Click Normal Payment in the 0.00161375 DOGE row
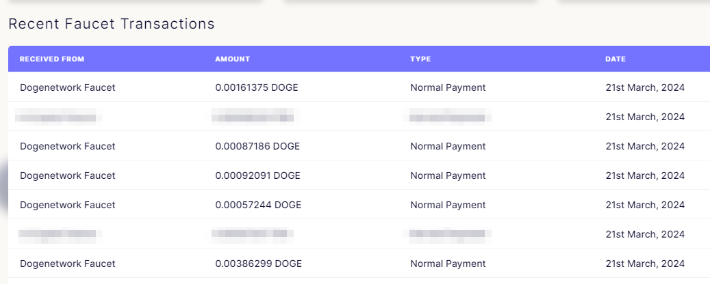Screen dimensions: 710x284 [448, 87]
